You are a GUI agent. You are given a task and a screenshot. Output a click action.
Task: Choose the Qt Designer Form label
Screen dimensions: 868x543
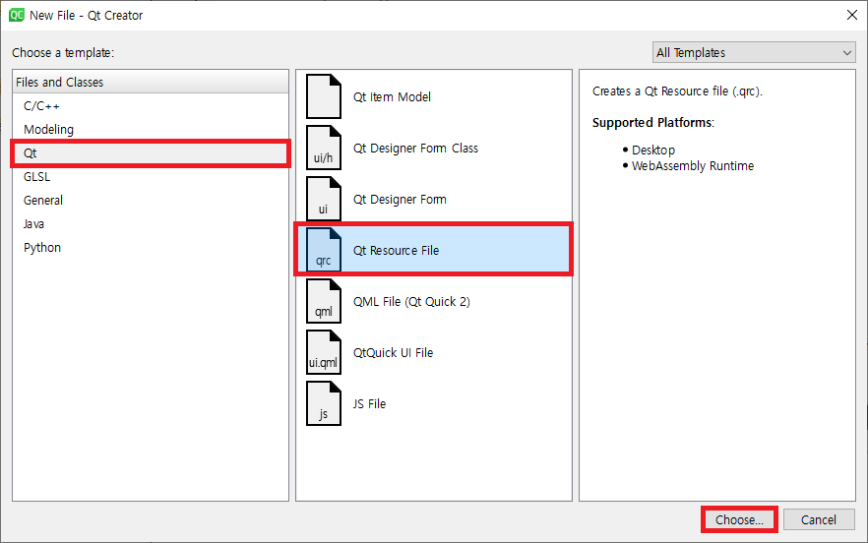[400, 200]
